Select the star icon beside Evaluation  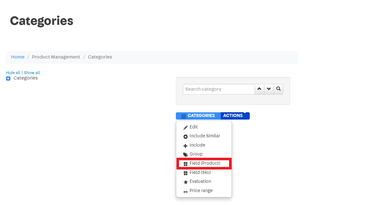pos(186,182)
